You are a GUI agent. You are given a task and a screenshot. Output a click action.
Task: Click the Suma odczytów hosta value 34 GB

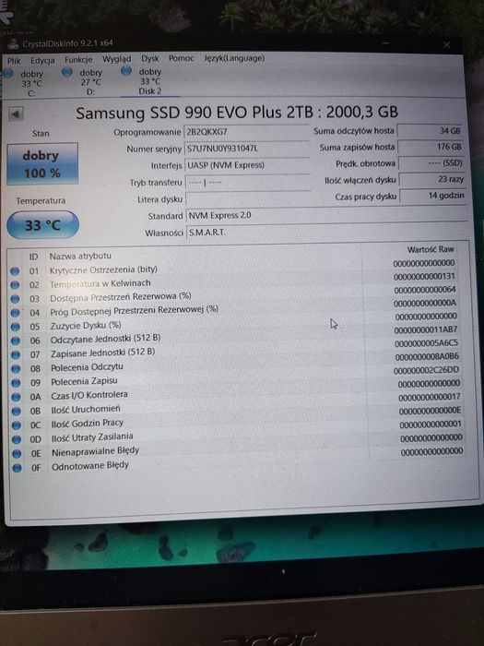431,131
